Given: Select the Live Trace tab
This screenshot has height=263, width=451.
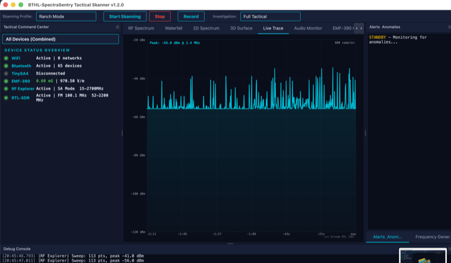Looking at the screenshot, I should tap(273, 28).
